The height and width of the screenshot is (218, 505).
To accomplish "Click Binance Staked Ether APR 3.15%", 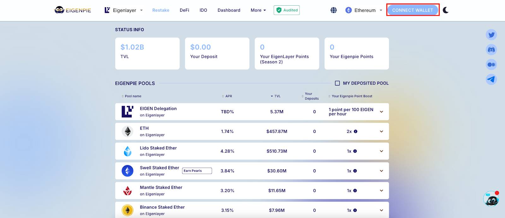I will (227, 210).
